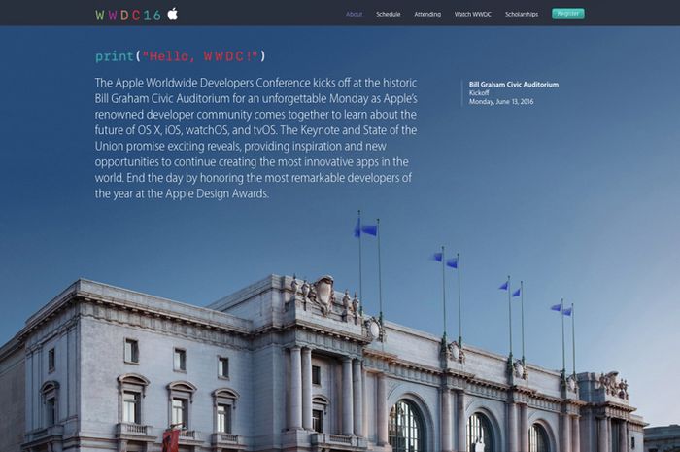
Task: Click the 'Kickoff' label
Action: click(479, 92)
